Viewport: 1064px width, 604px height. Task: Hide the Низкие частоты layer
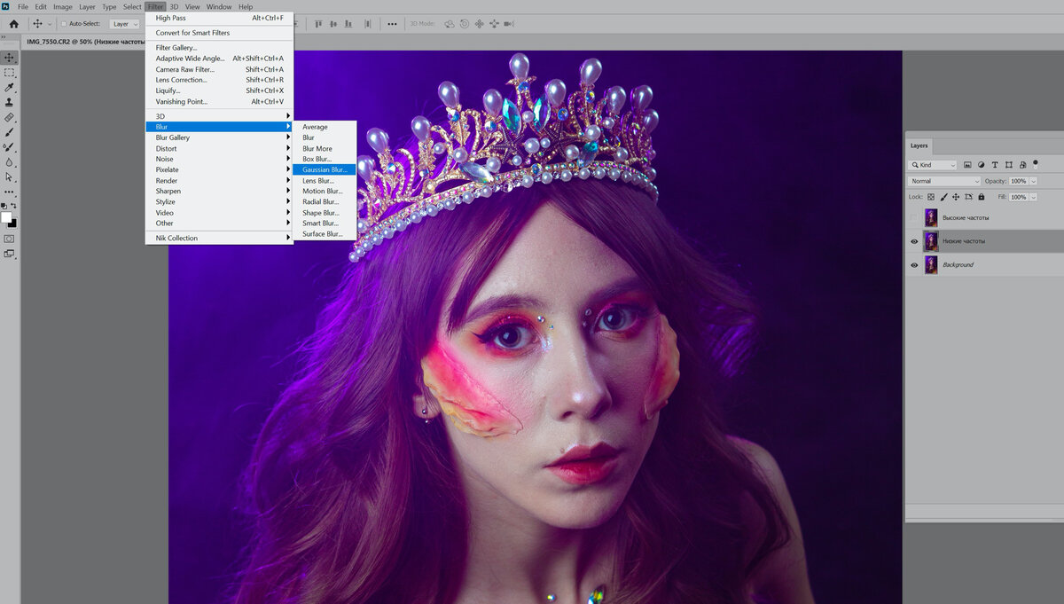[x=914, y=241]
